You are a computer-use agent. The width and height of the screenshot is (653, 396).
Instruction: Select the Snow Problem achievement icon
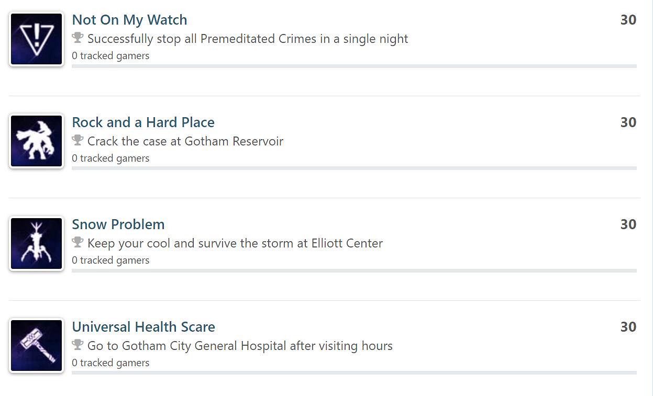coord(36,244)
